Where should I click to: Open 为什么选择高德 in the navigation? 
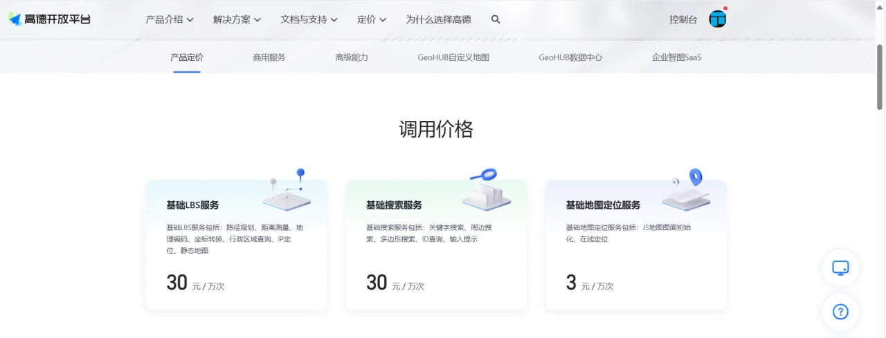click(438, 19)
